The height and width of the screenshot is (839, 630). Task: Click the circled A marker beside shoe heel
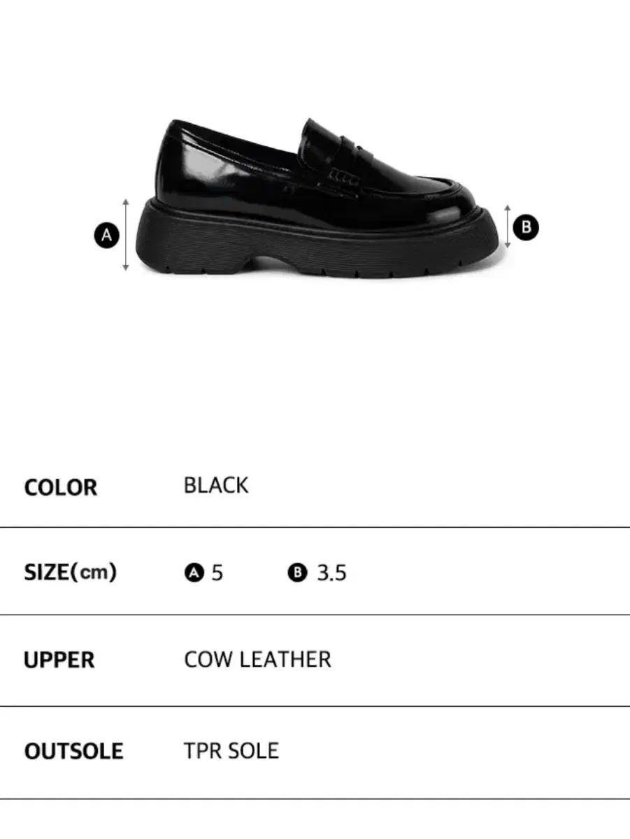[x=107, y=235]
